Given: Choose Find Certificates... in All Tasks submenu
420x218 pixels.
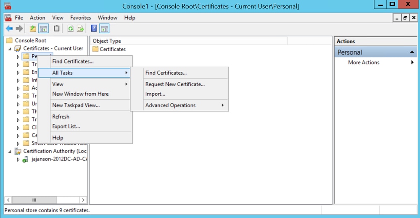Looking at the screenshot, I should 180,73.
